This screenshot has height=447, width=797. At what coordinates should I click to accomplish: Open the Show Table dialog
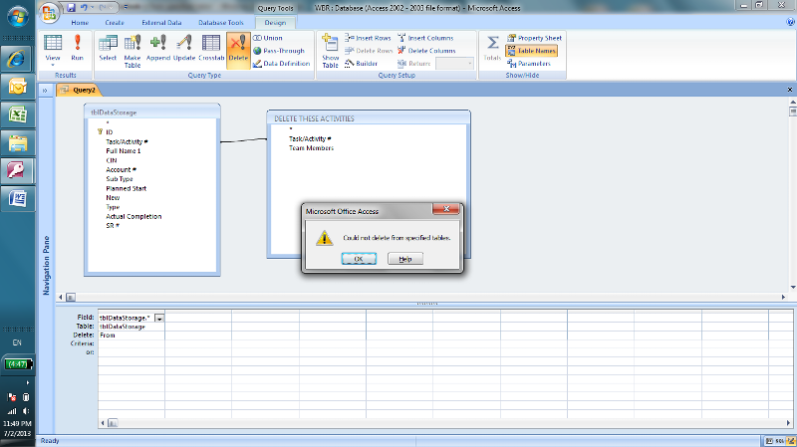pyautogui.click(x=330, y=51)
